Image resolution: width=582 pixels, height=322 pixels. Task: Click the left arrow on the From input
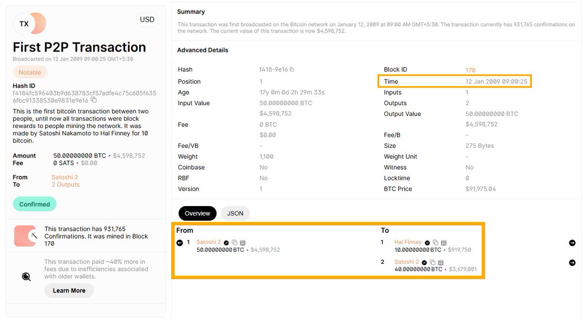179,242
